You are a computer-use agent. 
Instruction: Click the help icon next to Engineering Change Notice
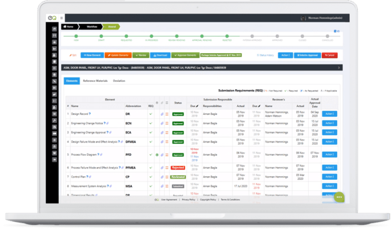[x=104, y=123]
